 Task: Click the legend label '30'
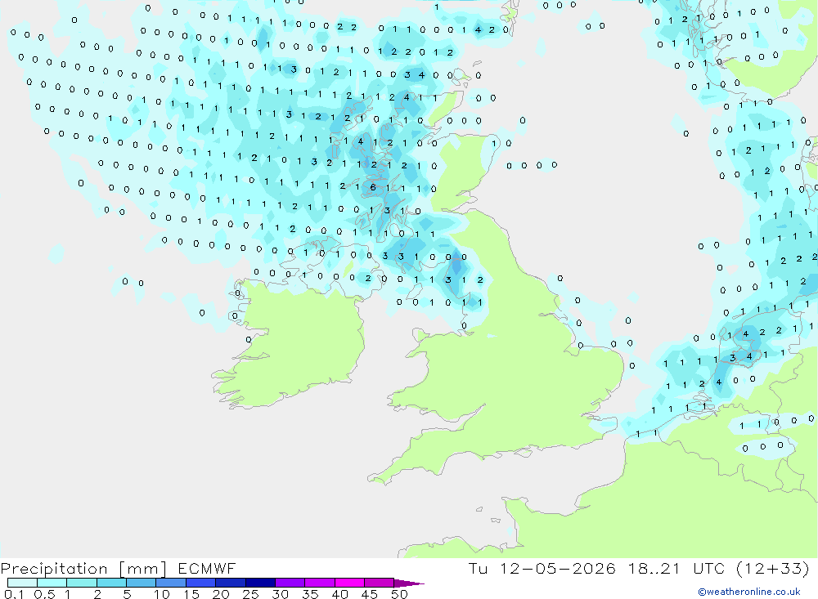281,594
